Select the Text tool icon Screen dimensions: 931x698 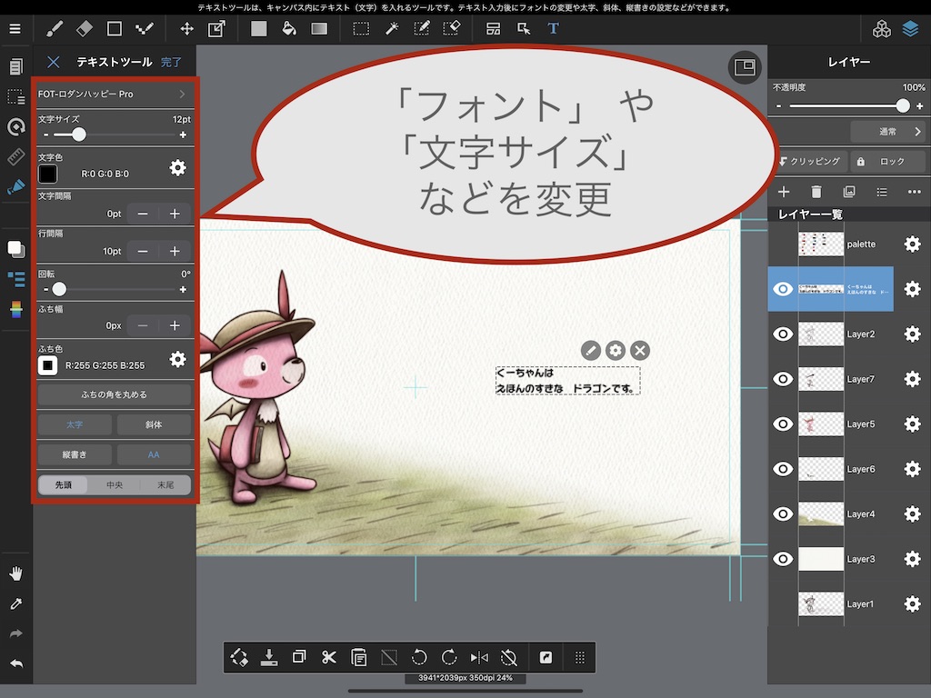click(x=553, y=28)
